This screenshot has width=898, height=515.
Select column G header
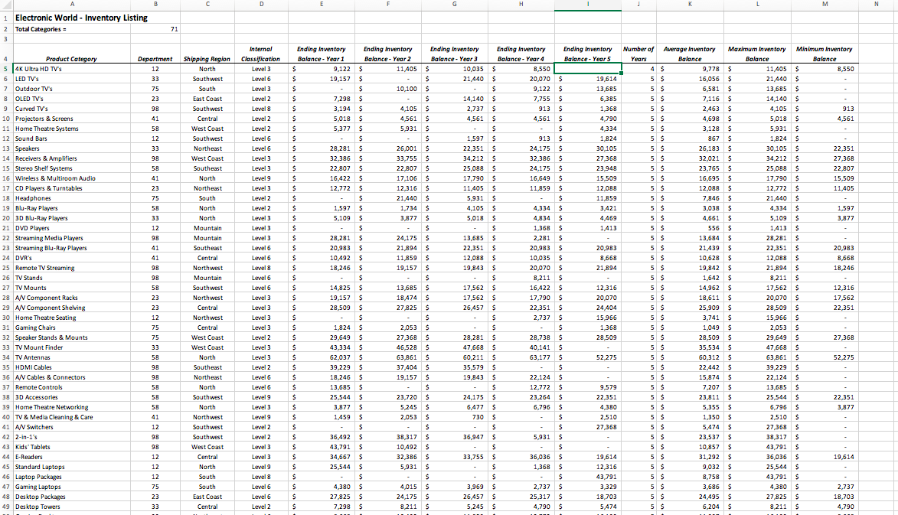(454, 4)
